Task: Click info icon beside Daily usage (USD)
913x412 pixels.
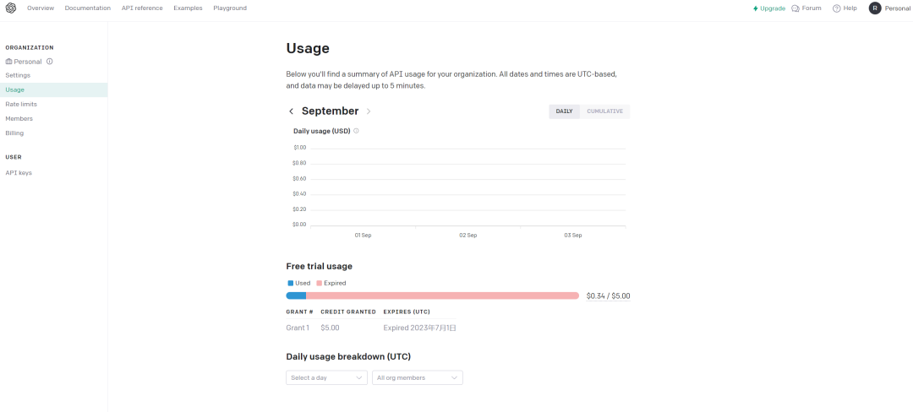Action: point(356,131)
